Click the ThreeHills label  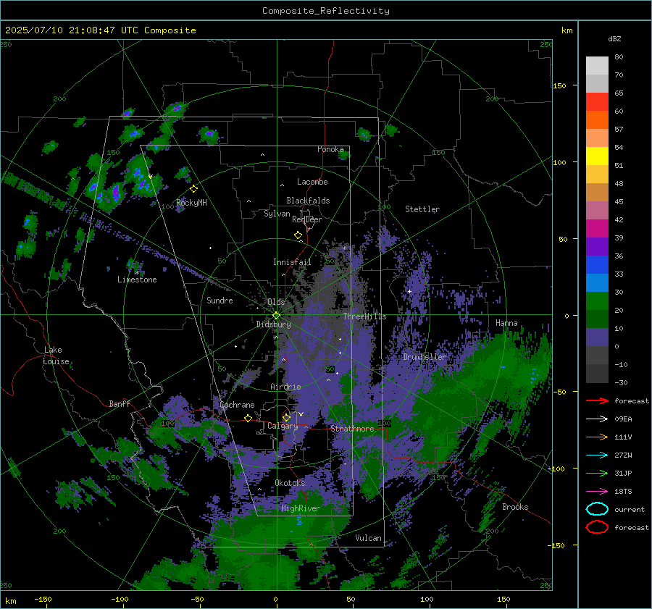coord(364,316)
